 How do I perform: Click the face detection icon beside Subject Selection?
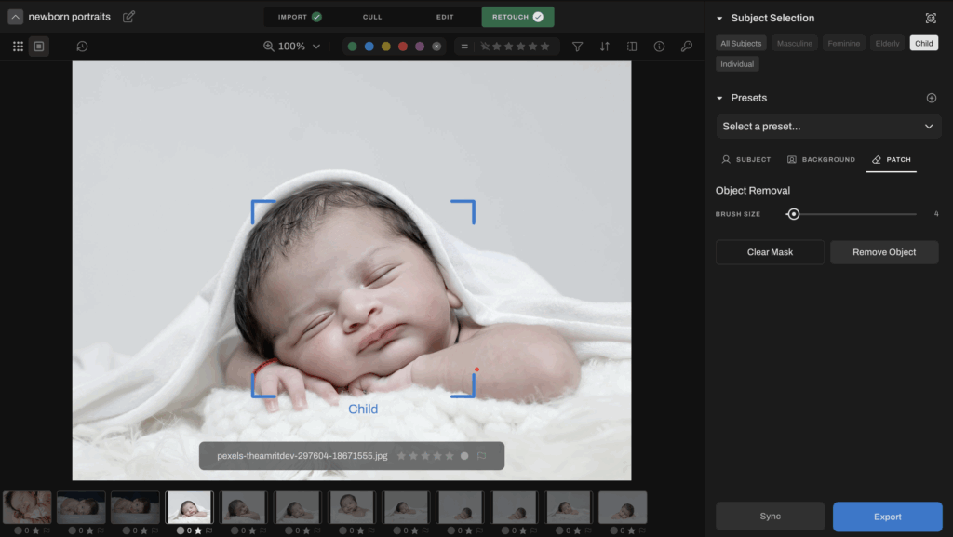coord(931,17)
